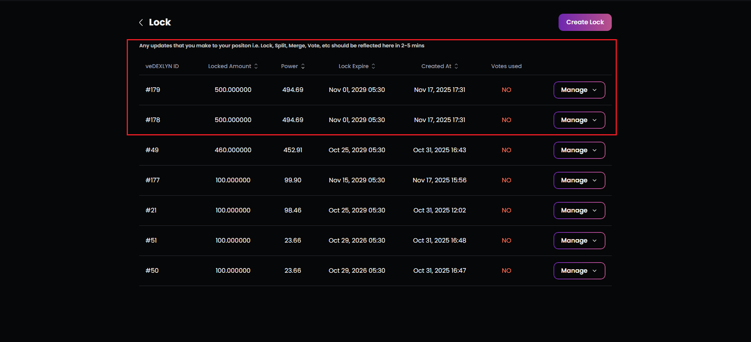
Task: Open Manage dropdown for lock #51
Action: (x=579, y=241)
